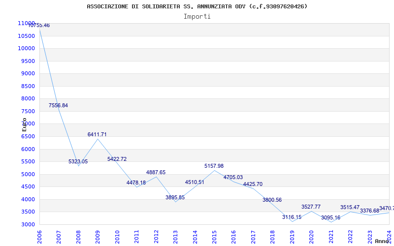Viewport: 394px width, 246px height.
Task: Click the 2011 x-axis label
Action: click(136, 237)
